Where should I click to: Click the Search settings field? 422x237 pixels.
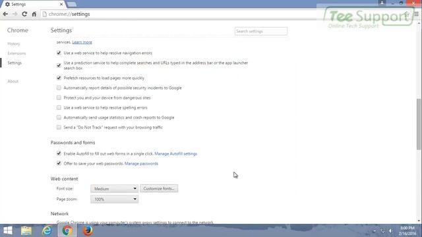pyautogui.click(x=261, y=31)
